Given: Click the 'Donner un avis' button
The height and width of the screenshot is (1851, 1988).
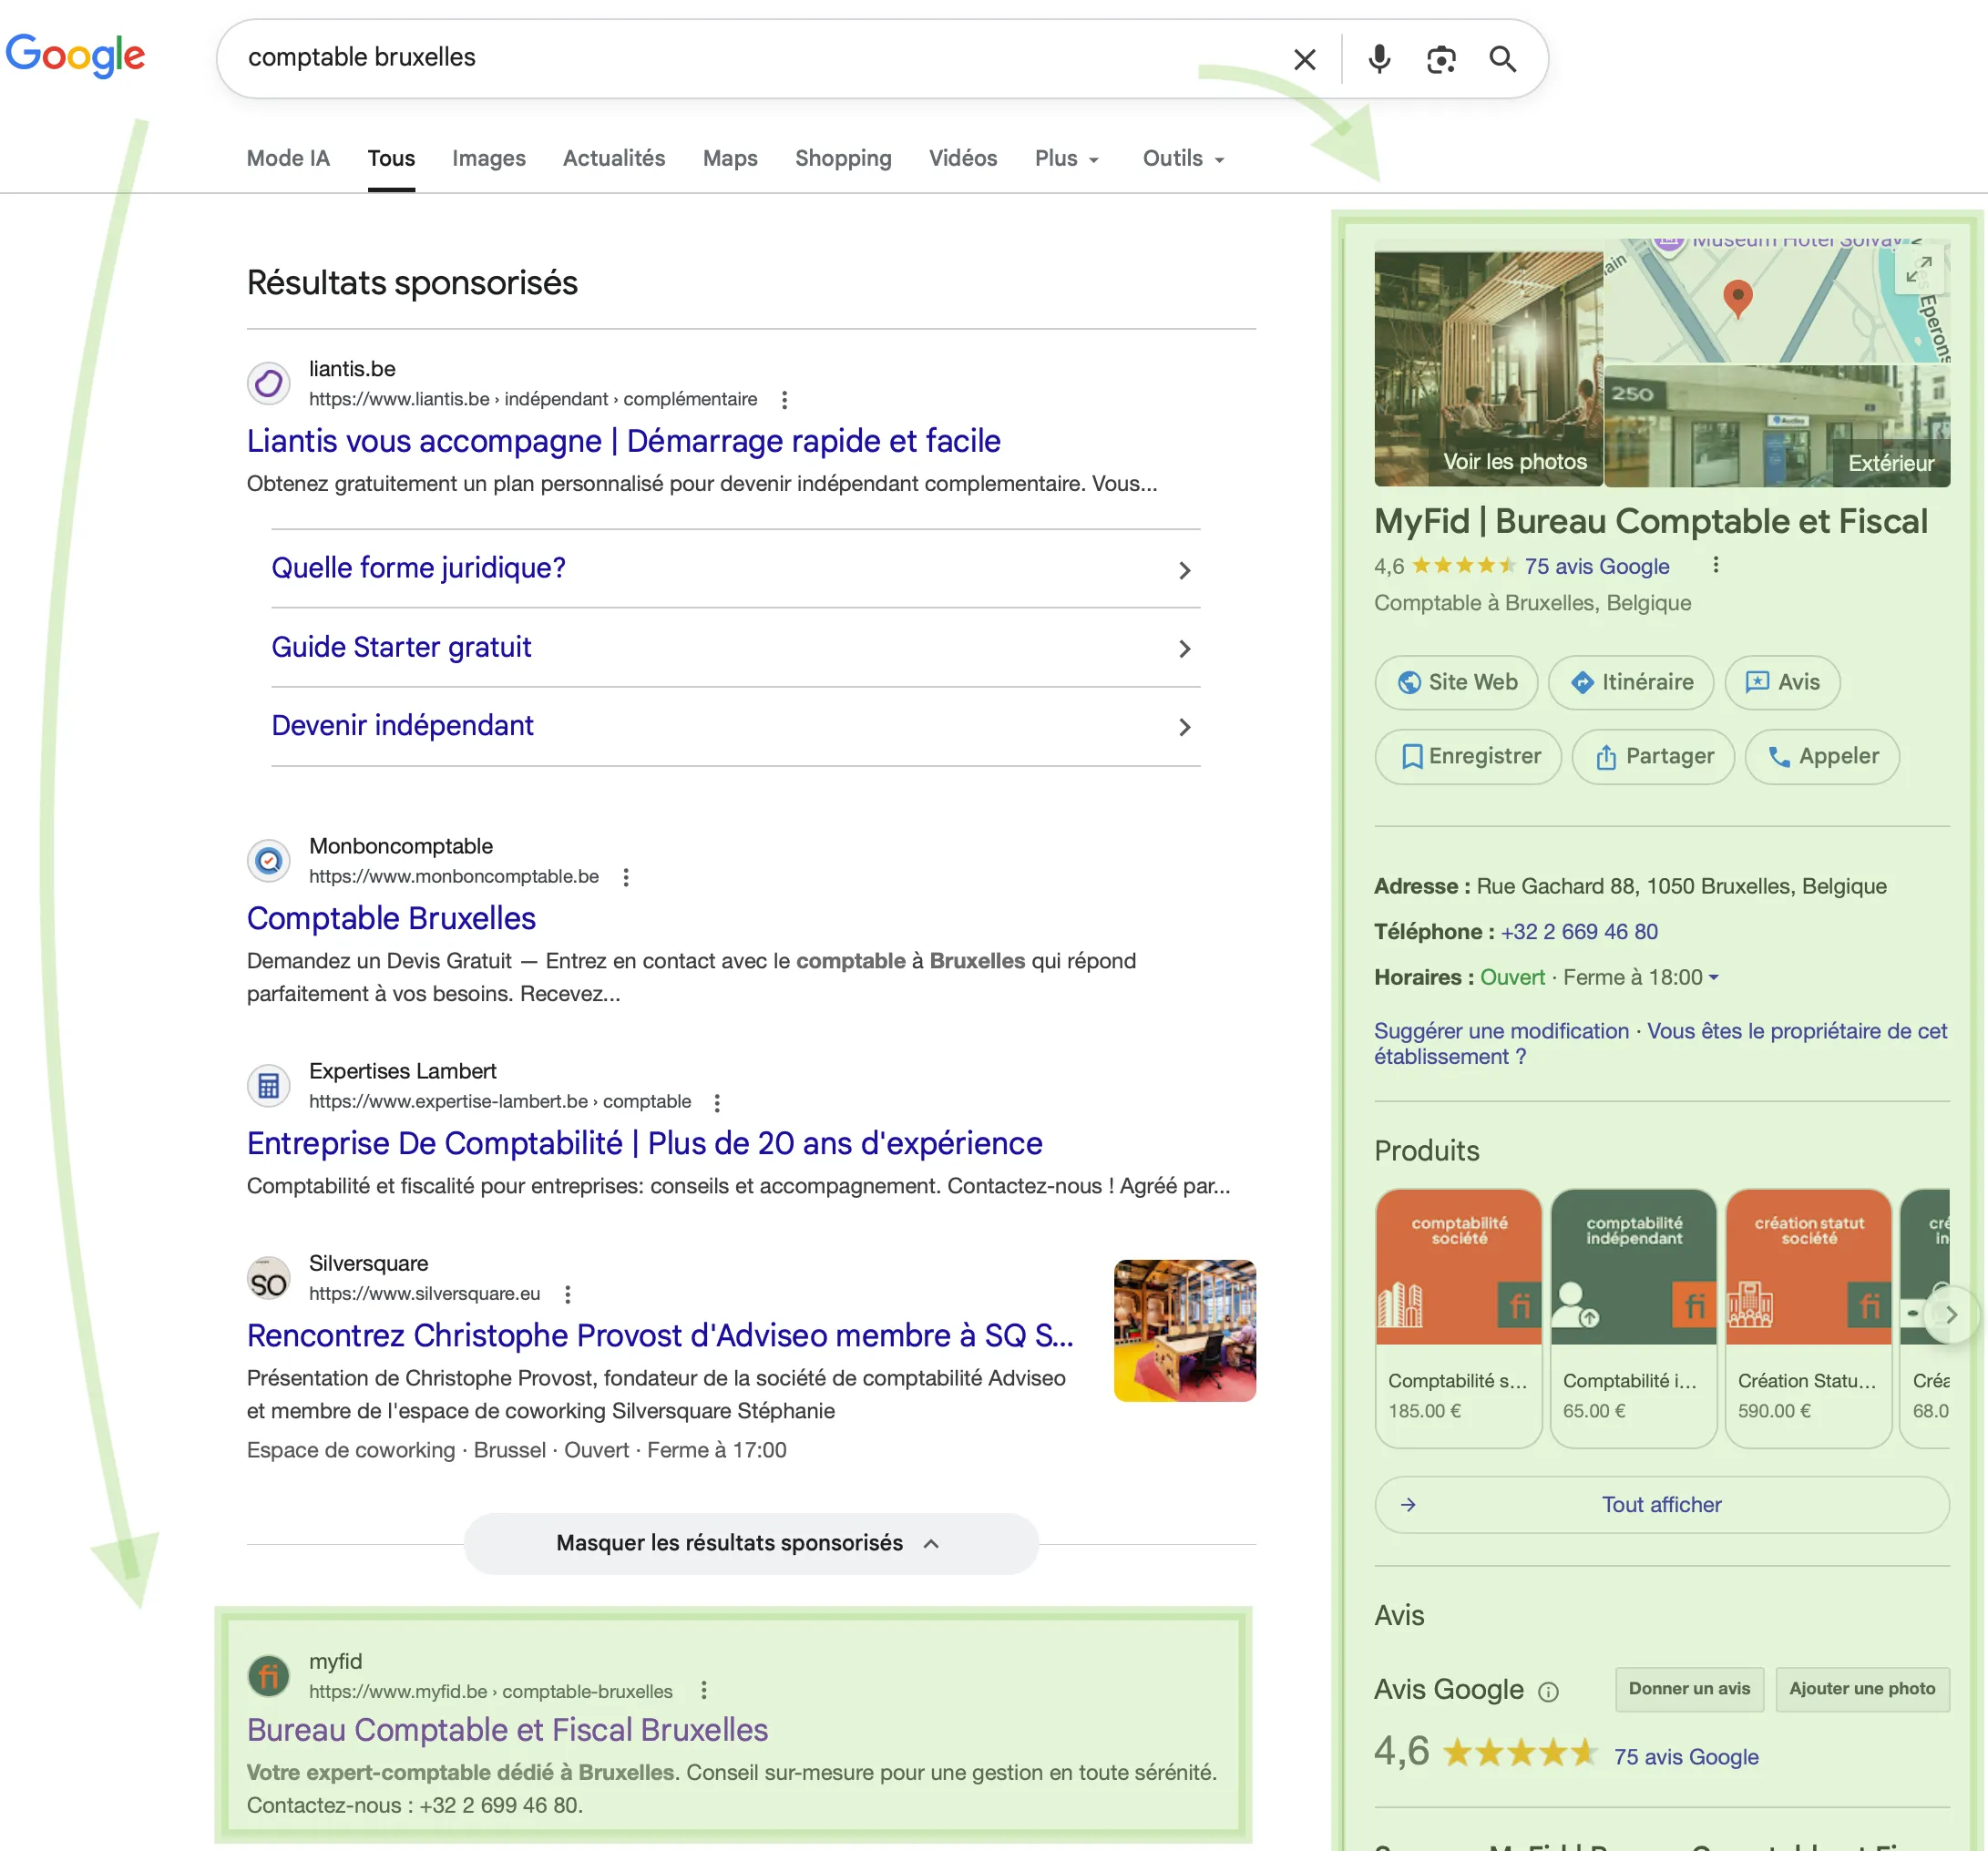Looking at the screenshot, I should pos(1688,1689).
